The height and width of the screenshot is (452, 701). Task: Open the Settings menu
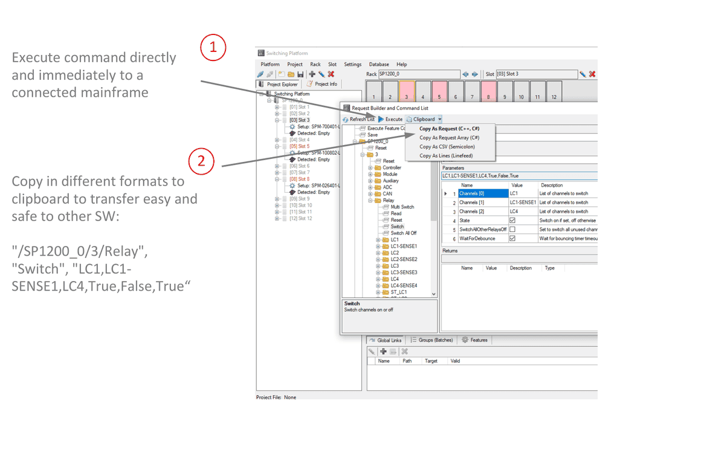pyautogui.click(x=353, y=65)
